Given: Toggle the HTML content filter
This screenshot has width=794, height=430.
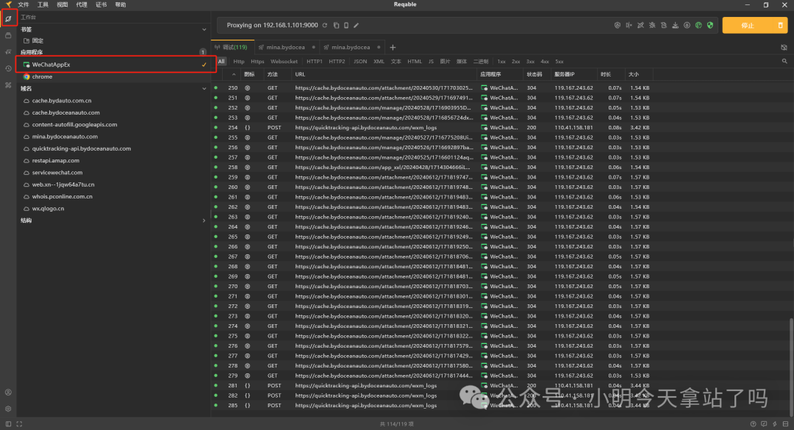Looking at the screenshot, I should tap(414, 61).
